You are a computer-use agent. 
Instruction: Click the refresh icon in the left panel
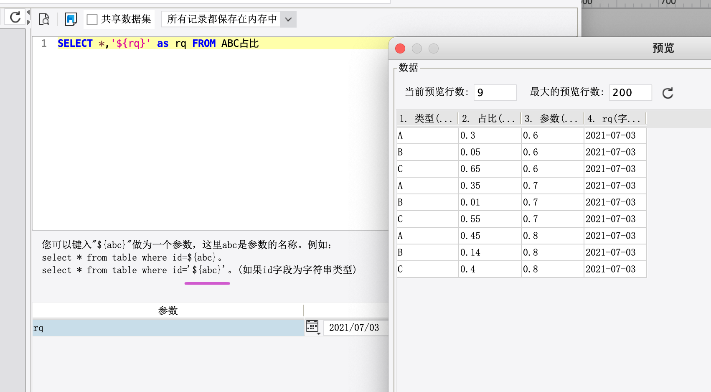click(x=15, y=18)
